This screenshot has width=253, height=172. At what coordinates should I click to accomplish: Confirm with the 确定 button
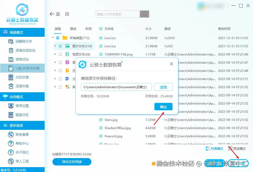coord(163,107)
